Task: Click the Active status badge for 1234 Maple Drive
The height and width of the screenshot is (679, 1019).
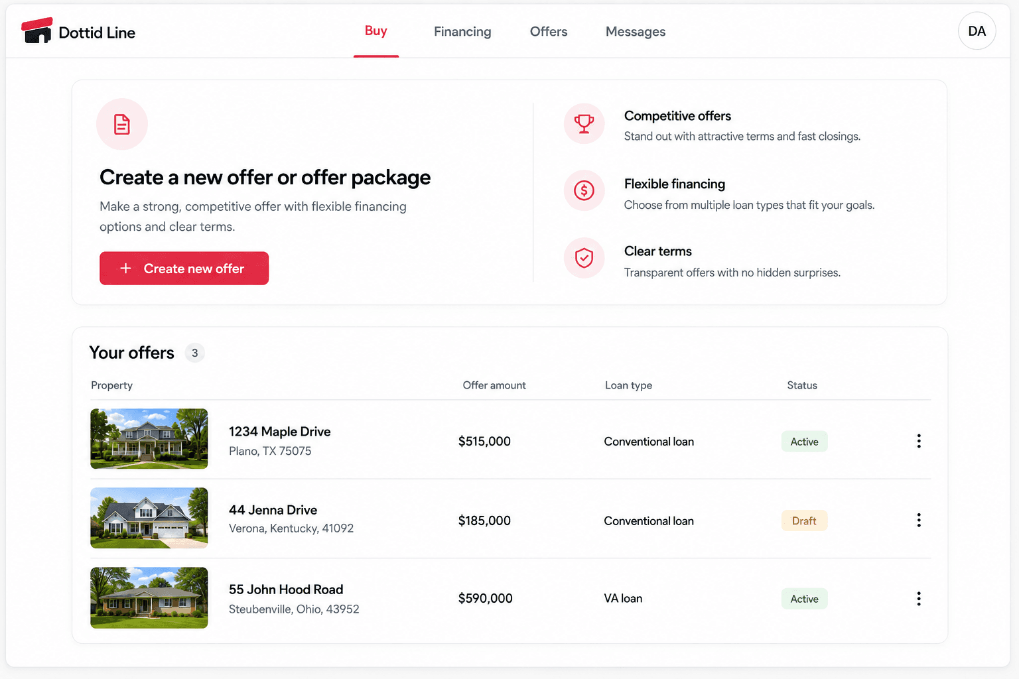Action: point(804,442)
